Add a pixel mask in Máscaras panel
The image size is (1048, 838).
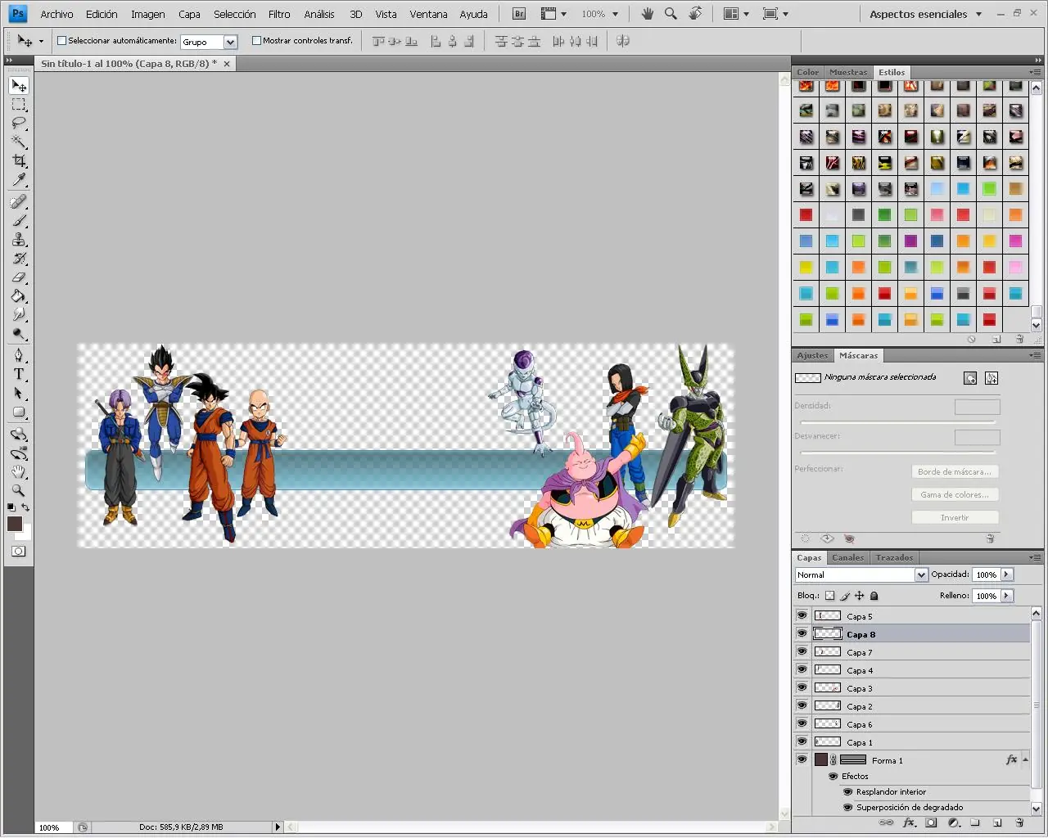pos(970,378)
